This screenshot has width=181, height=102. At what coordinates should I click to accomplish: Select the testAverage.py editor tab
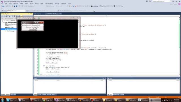[37, 14]
